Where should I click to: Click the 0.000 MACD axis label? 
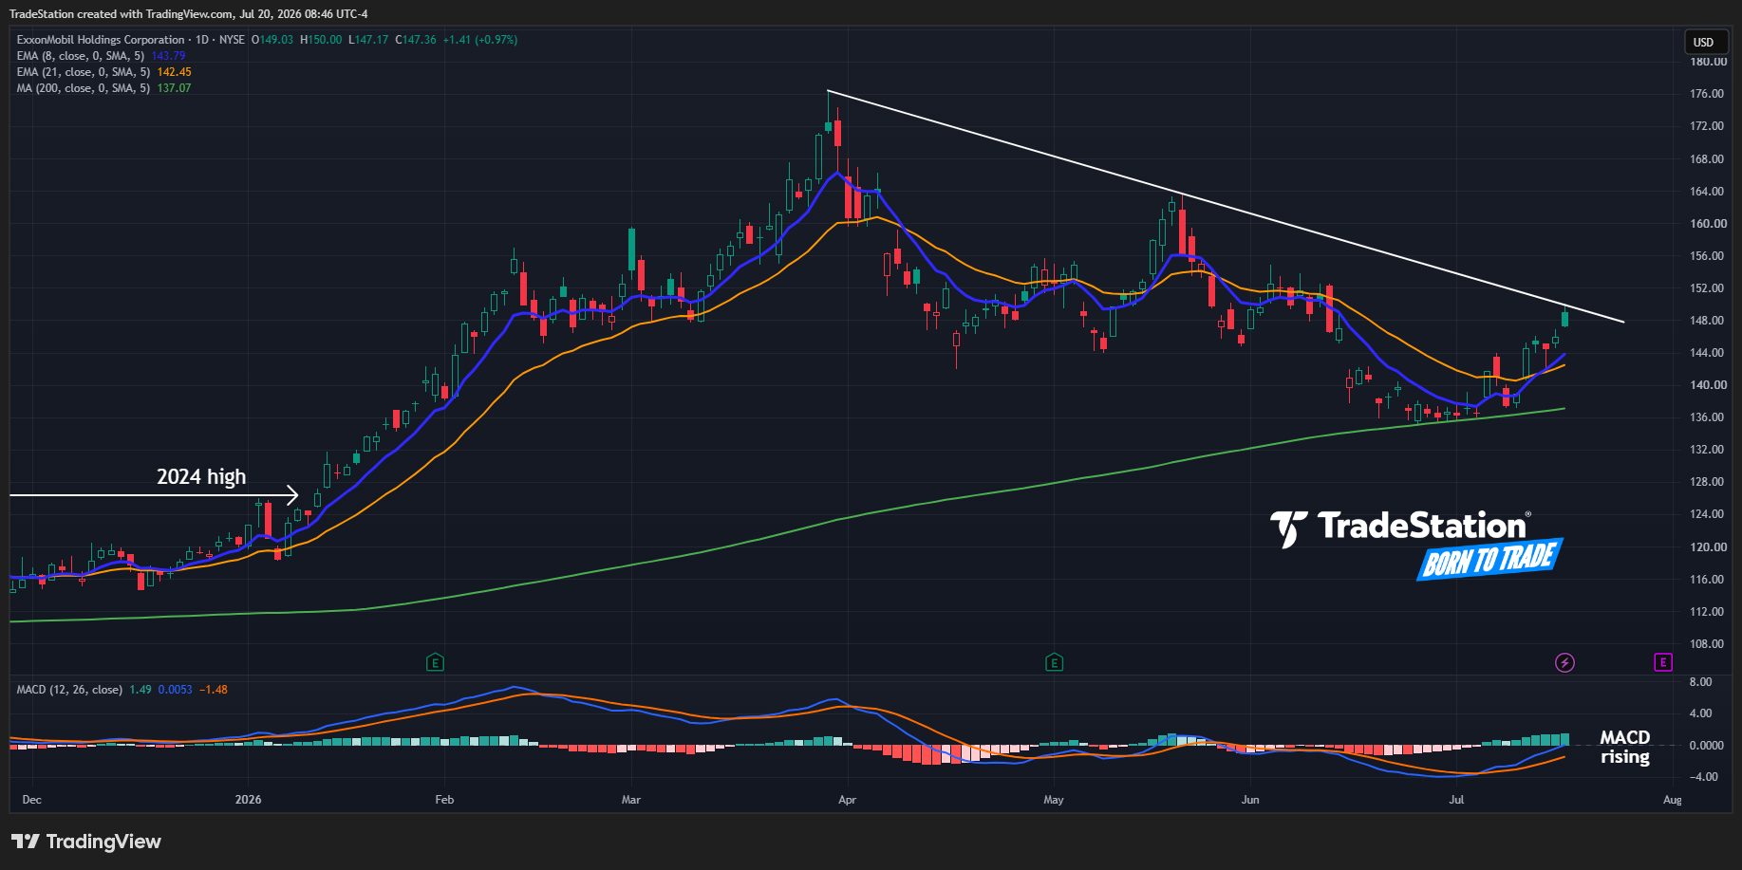point(1707,746)
